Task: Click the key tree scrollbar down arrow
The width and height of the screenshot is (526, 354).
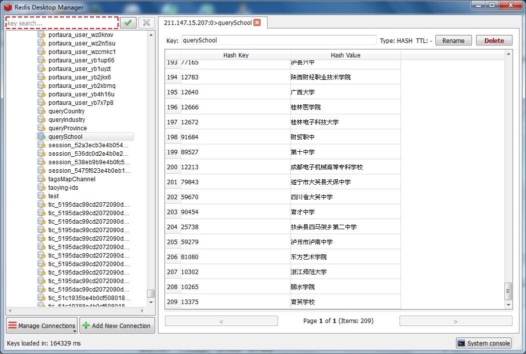Action: (151, 302)
